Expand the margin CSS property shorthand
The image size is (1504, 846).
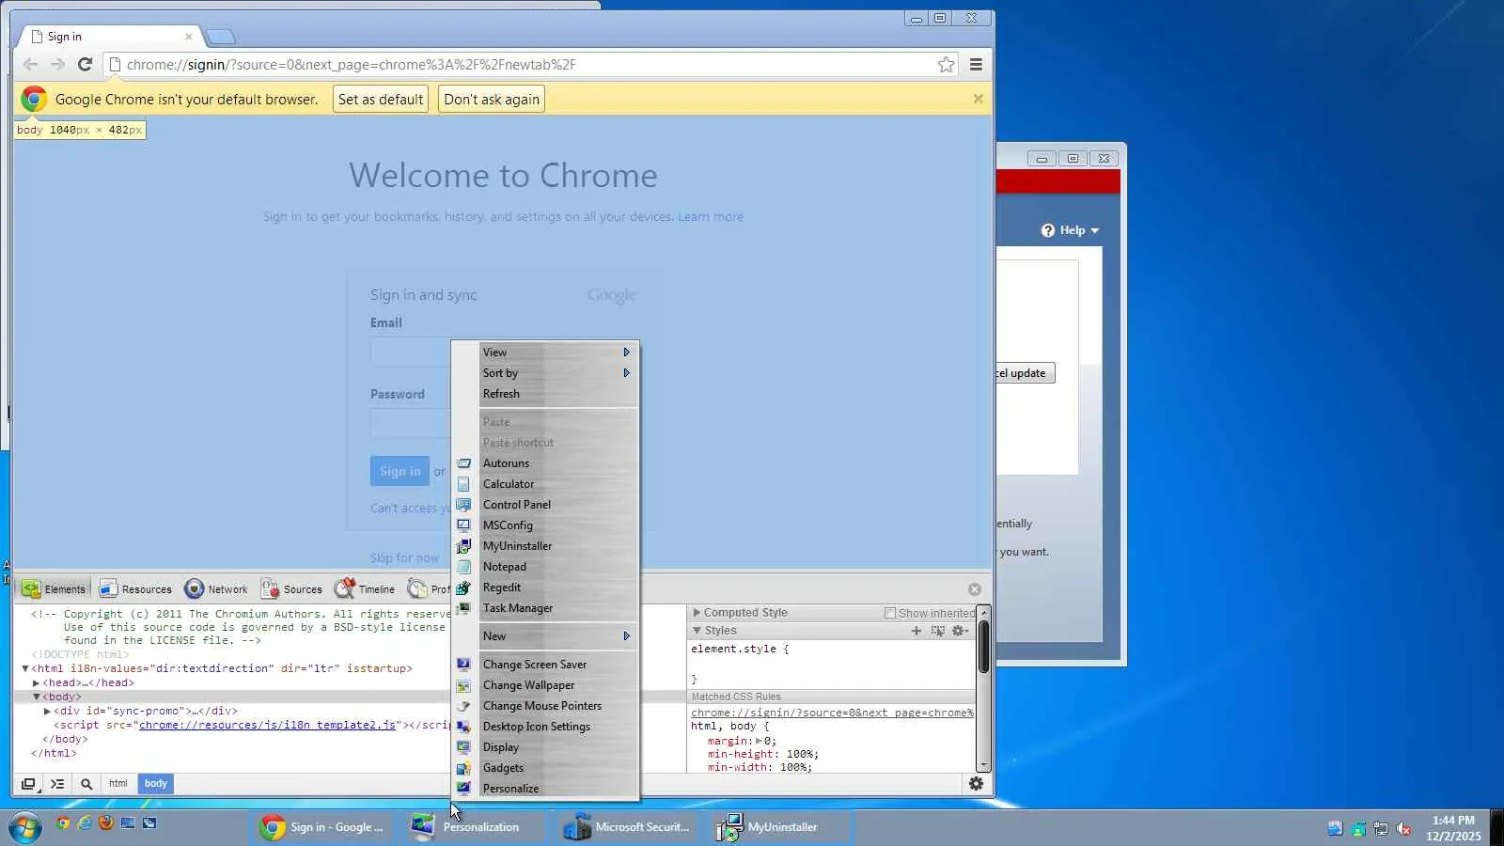(x=760, y=741)
